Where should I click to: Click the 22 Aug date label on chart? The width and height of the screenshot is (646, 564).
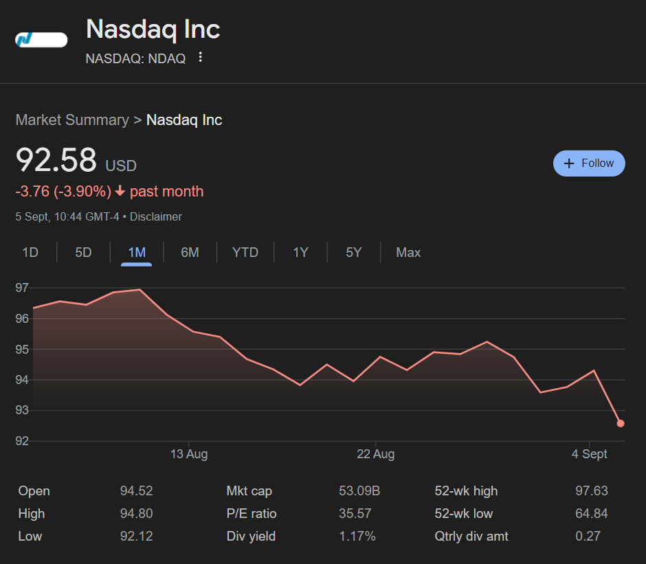tap(376, 454)
